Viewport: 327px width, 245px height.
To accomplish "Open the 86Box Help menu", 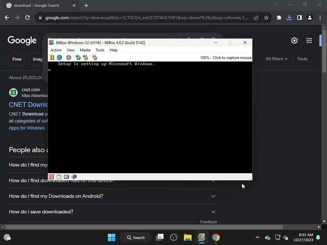I will point(113,50).
